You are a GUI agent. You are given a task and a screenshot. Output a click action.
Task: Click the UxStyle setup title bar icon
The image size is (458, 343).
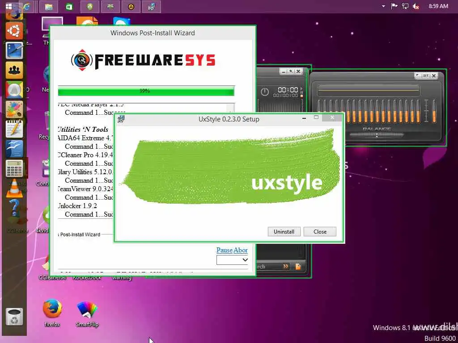pos(121,119)
